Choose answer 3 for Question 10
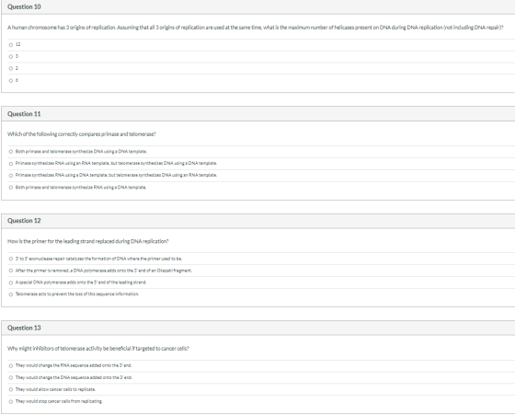Image resolution: width=515 pixels, height=415 pixels. pos(11,57)
